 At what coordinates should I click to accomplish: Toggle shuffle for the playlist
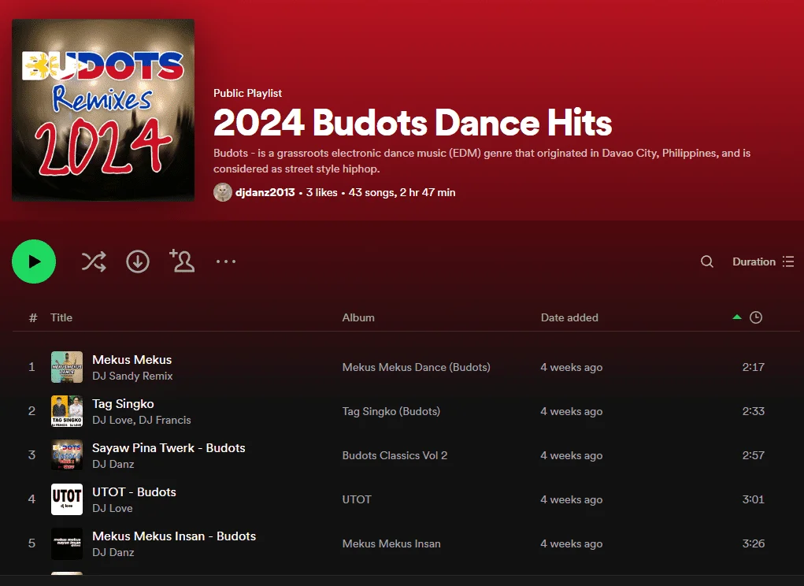(x=94, y=261)
